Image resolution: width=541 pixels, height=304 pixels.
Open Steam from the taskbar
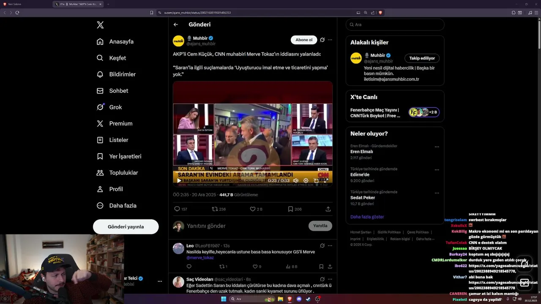[308, 299]
